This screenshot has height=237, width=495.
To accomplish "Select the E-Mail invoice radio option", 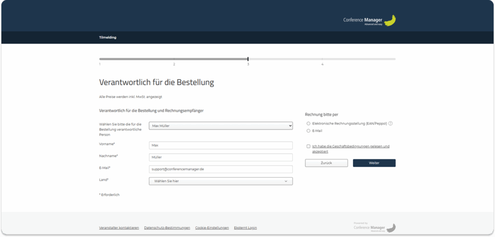I will (308, 131).
